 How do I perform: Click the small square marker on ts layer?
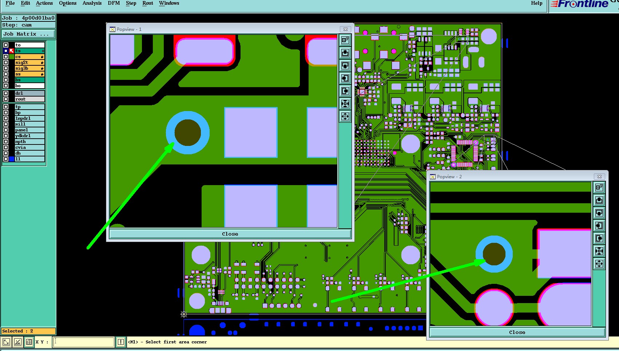pyautogui.click(x=43, y=51)
